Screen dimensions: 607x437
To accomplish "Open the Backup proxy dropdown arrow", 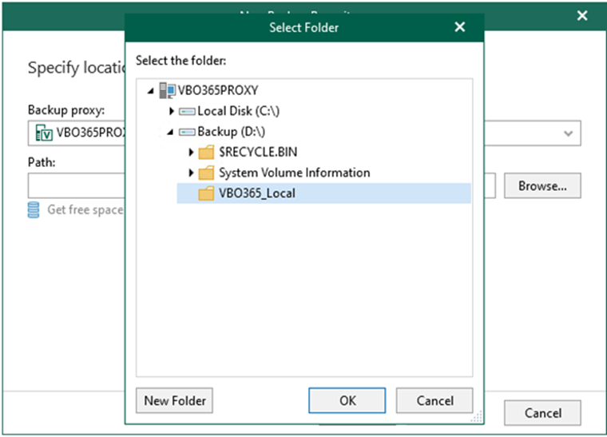I will (x=568, y=133).
